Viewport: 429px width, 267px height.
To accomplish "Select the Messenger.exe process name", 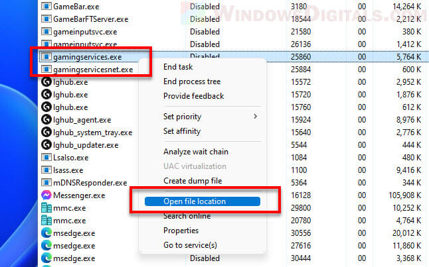I will pos(79,195).
